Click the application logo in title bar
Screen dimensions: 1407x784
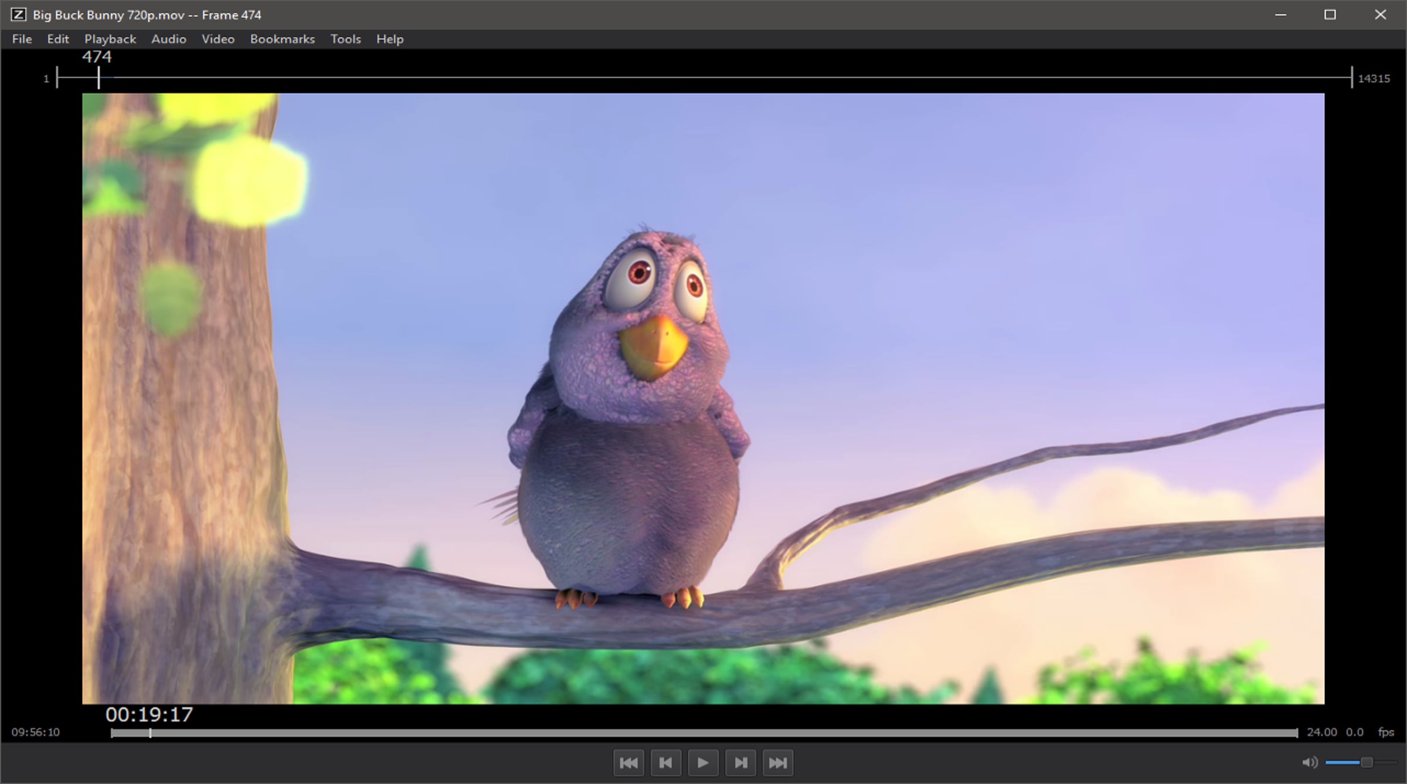click(x=18, y=15)
